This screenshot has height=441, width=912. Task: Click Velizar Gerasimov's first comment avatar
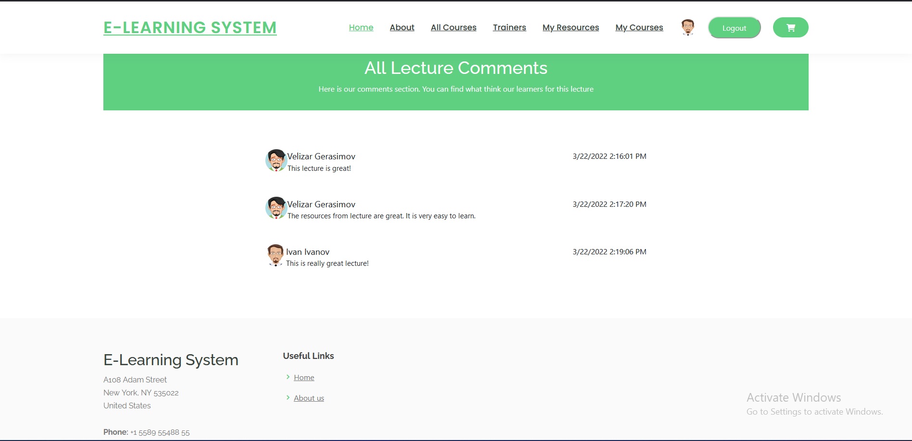click(275, 160)
